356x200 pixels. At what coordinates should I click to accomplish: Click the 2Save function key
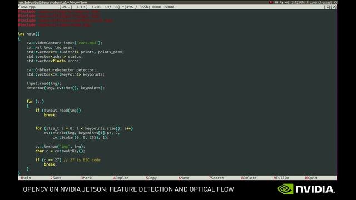56,178
